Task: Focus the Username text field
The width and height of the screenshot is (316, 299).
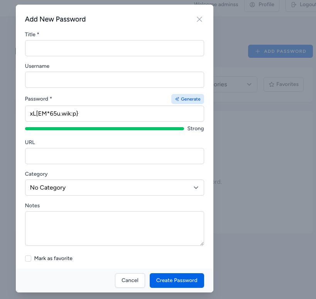Action: point(114,80)
